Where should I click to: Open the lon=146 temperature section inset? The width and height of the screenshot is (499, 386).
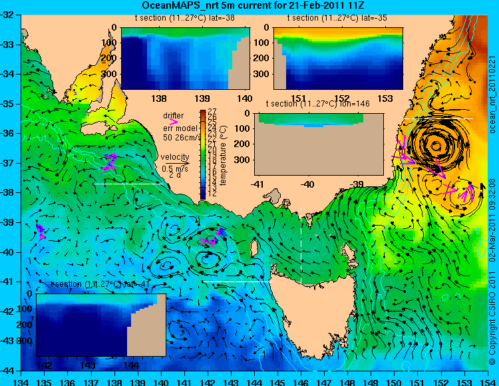point(319,144)
